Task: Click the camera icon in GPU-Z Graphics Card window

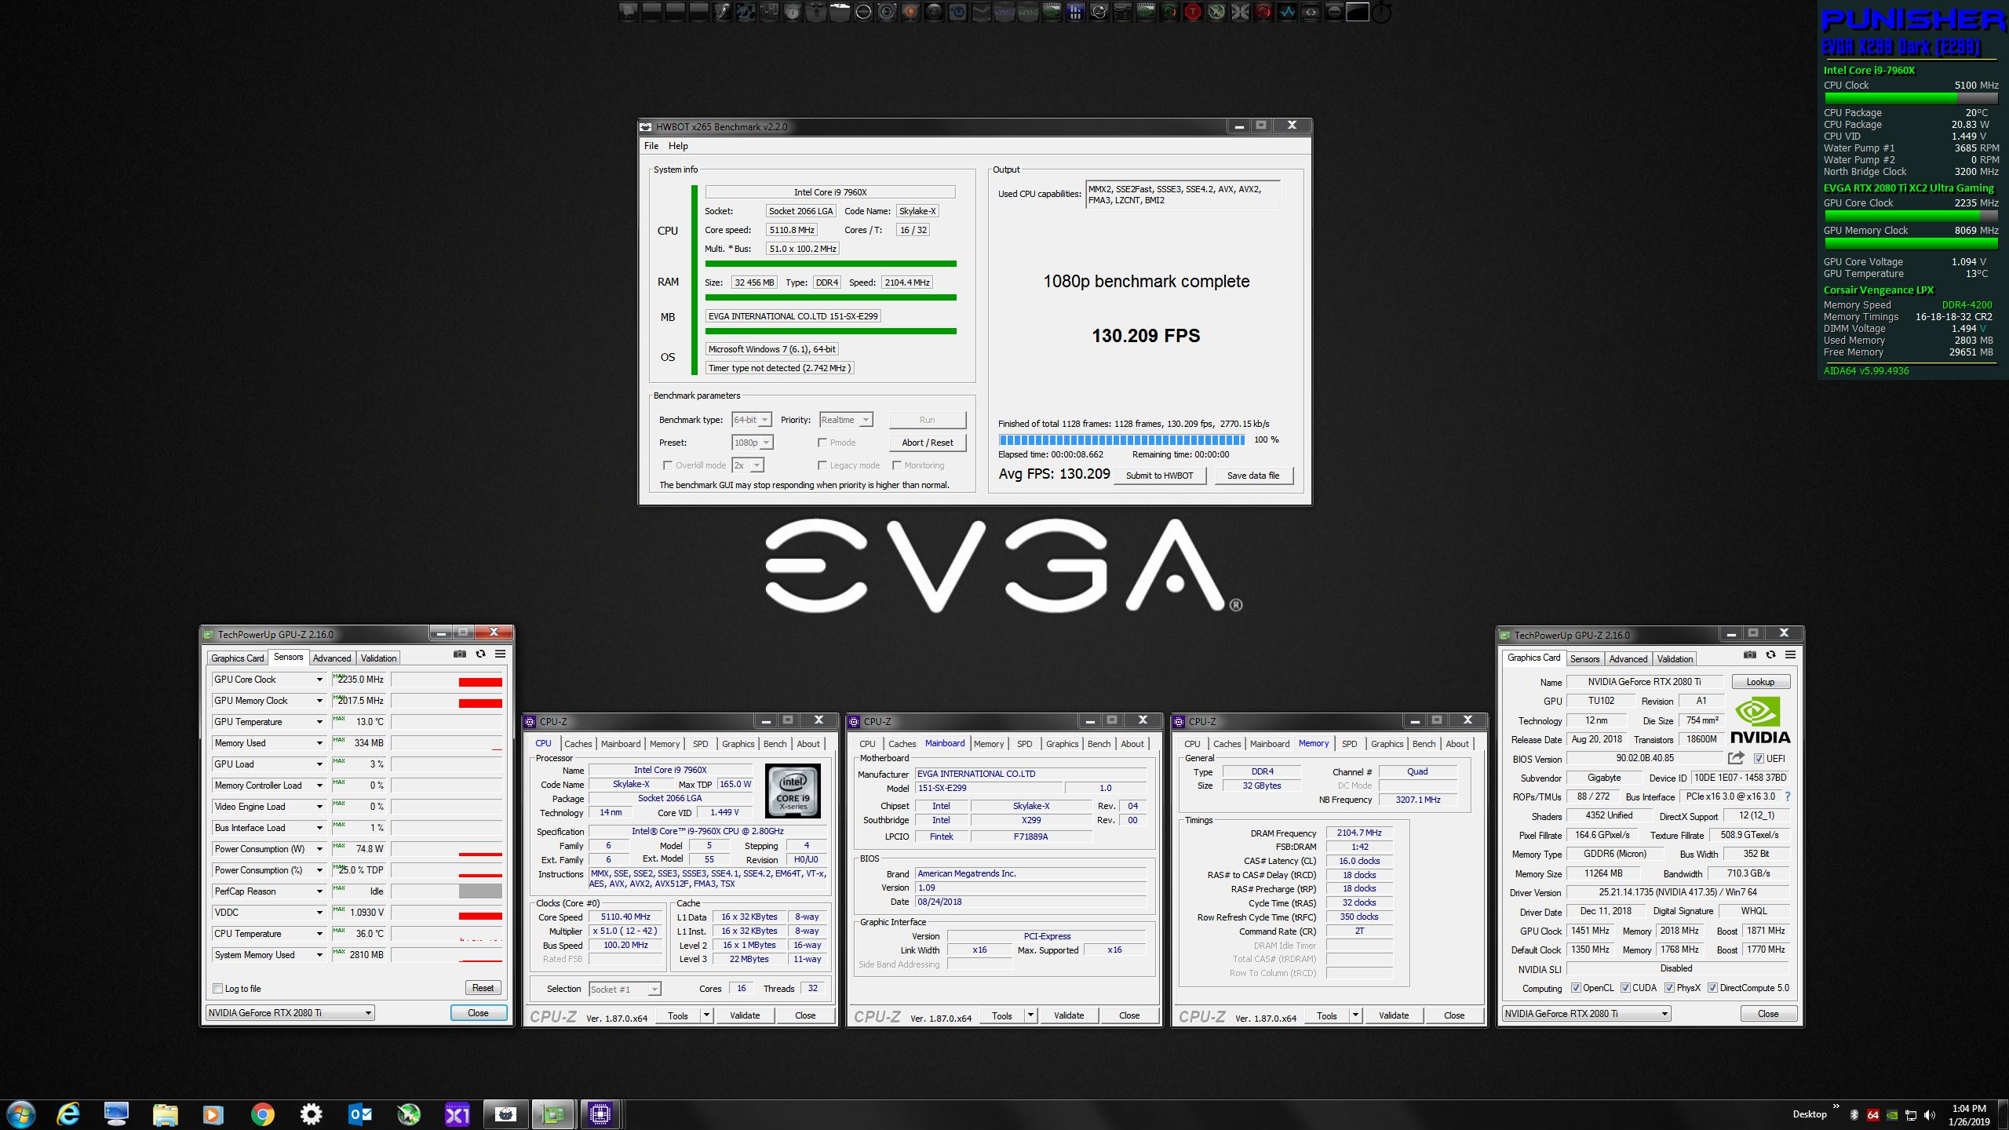Action: pyautogui.click(x=1750, y=654)
